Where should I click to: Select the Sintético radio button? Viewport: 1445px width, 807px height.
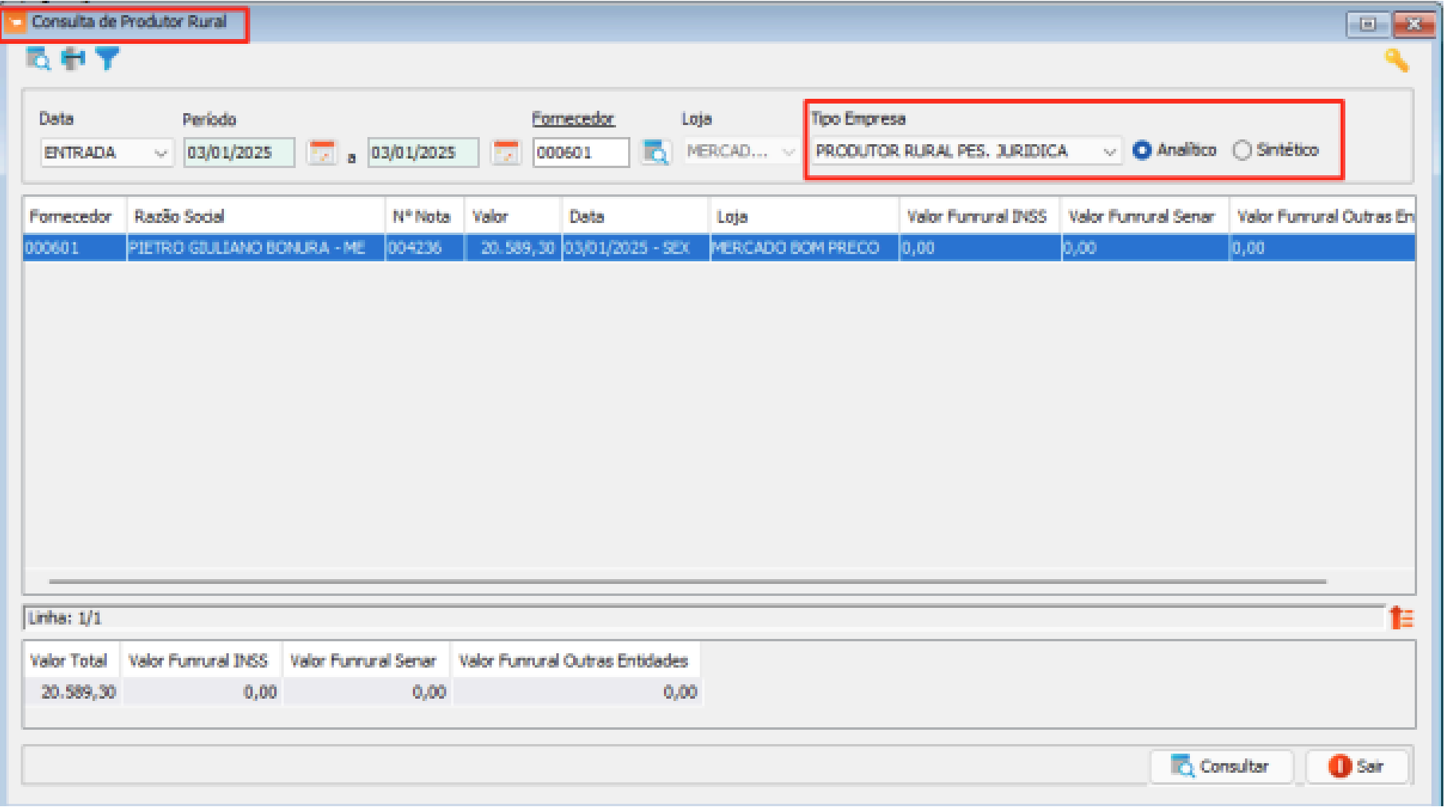pyautogui.click(x=1242, y=151)
